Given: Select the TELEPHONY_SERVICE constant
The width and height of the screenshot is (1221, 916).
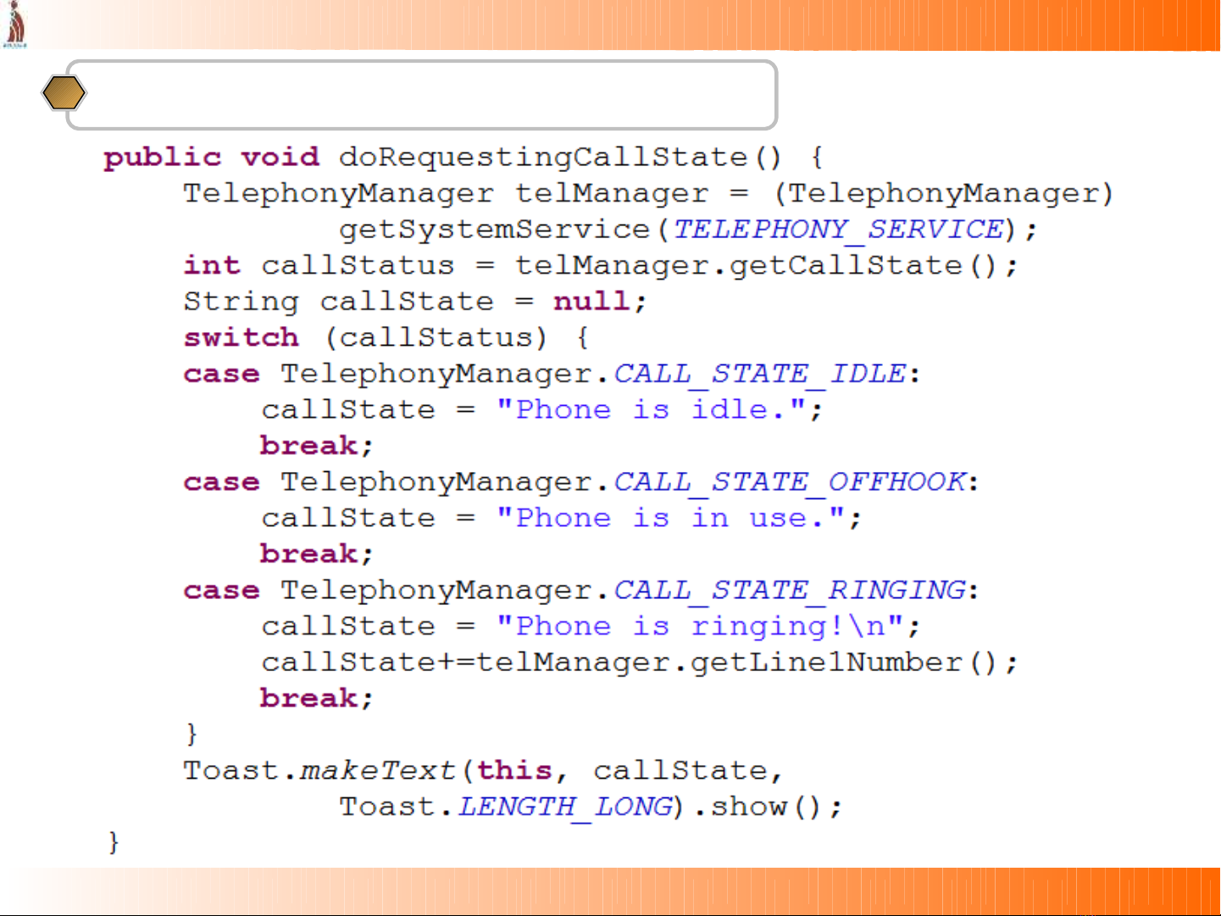Looking at the screenshot, I should pyautogui.click(x=839, y=230).
